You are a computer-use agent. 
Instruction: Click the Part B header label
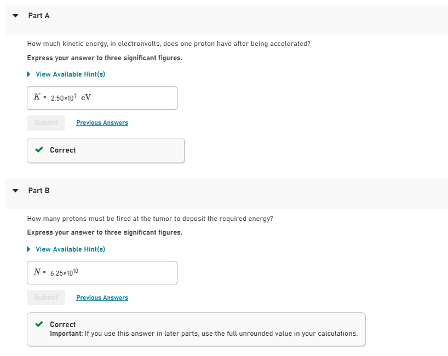pyautogui.click(x=39, y=191)
